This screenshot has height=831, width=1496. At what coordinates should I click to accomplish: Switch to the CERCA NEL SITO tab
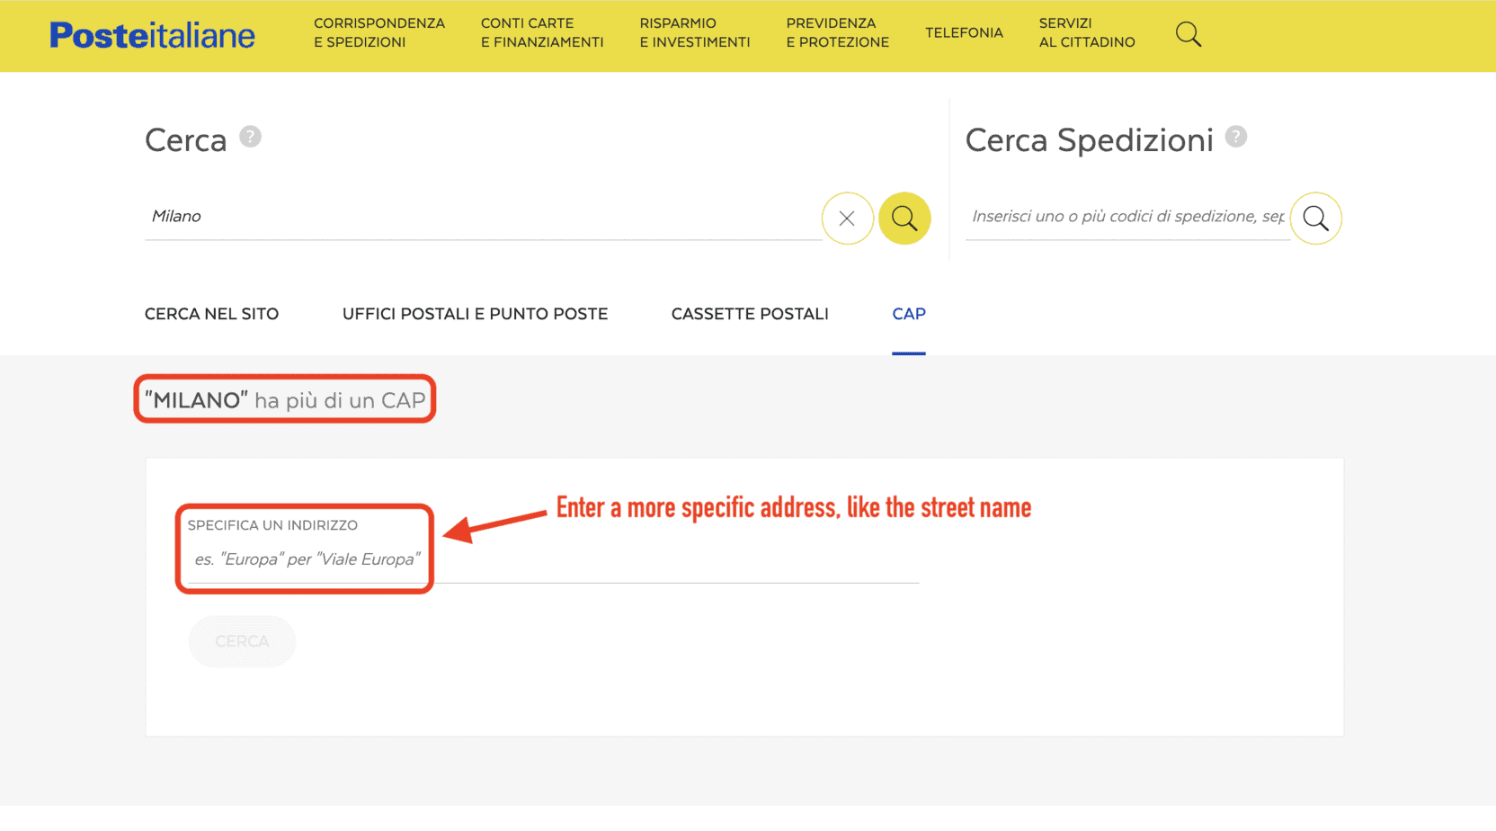(211, 314)
